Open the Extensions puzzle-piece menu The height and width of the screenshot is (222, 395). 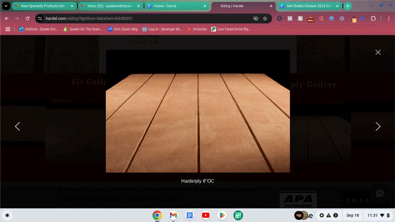(373, 18)
